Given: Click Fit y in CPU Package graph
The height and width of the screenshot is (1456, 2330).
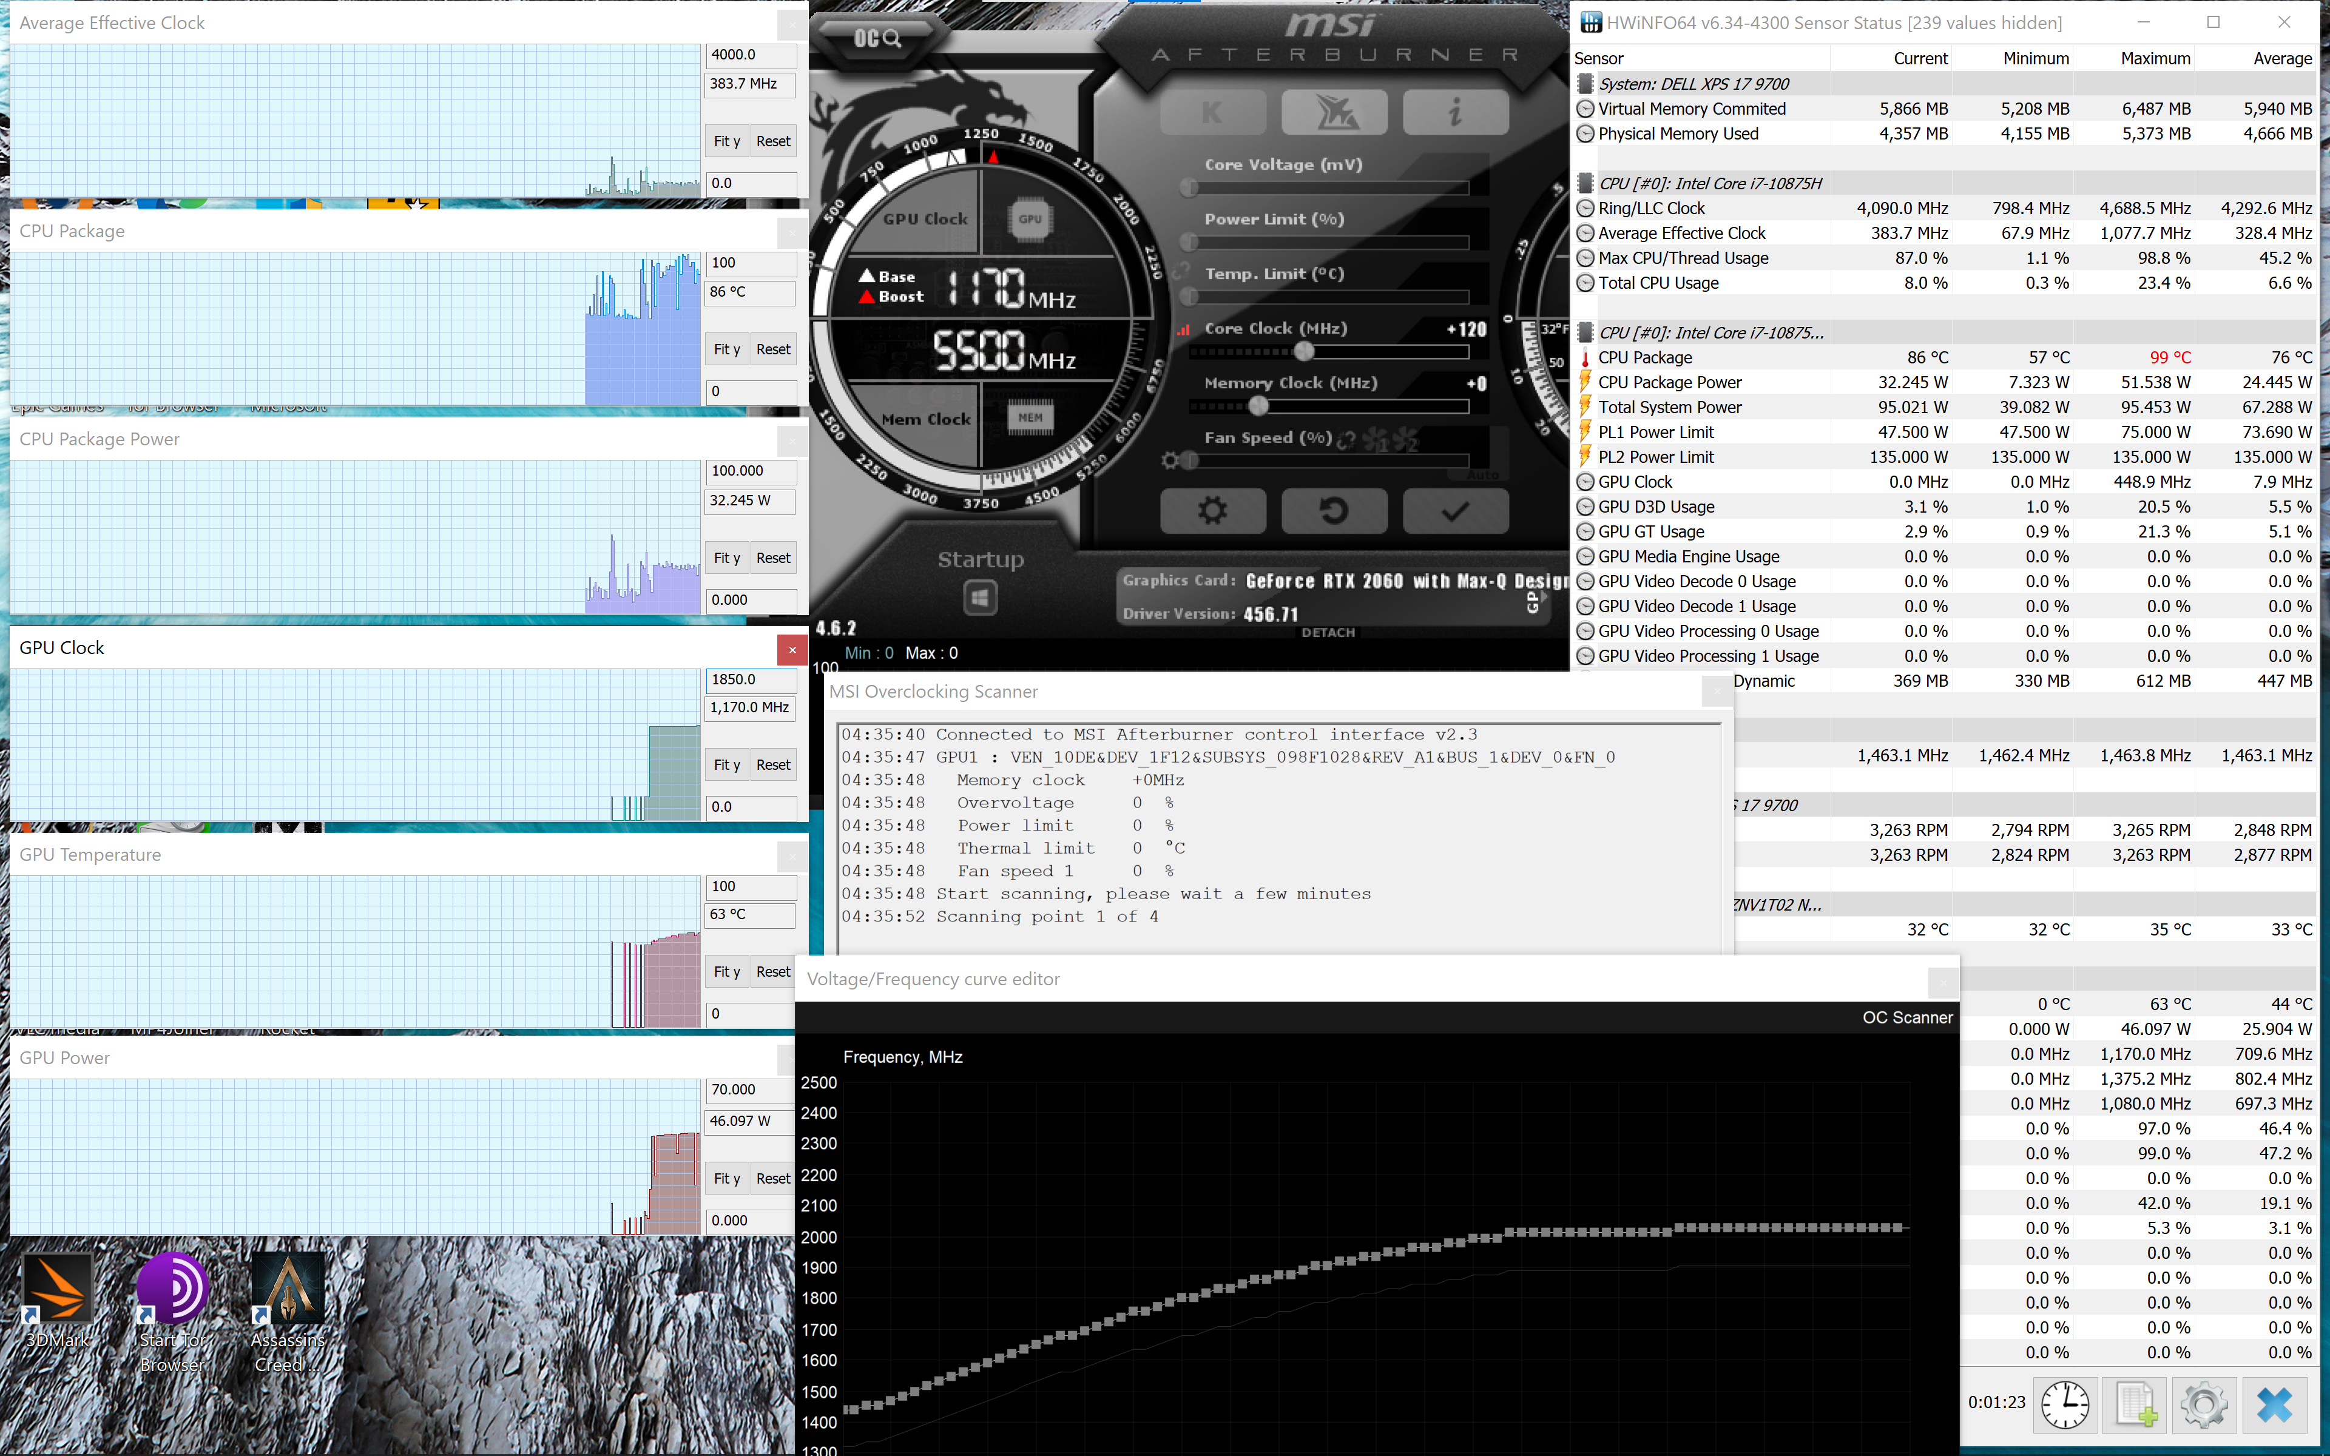Looking at the screenshot, I should tap(726, 349).
